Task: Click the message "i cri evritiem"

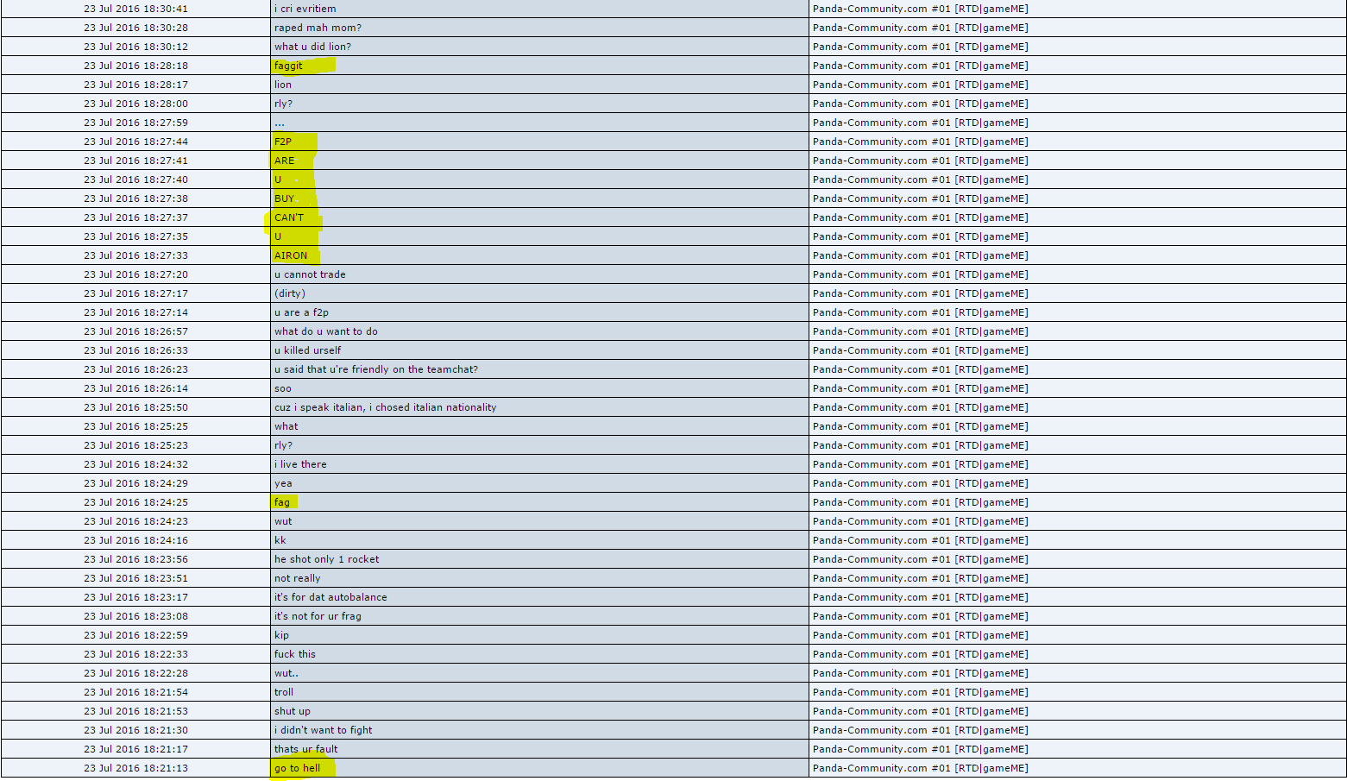Action: coord(305,9)
